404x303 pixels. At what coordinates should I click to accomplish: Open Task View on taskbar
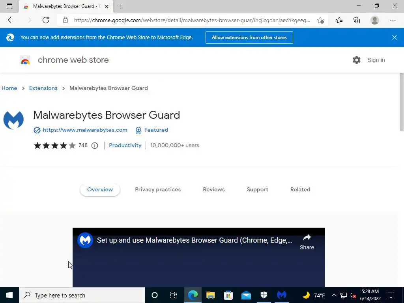coord(174,295)
